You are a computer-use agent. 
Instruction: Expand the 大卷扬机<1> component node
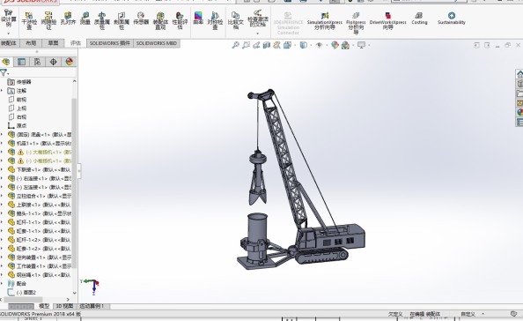click(2, 152)
